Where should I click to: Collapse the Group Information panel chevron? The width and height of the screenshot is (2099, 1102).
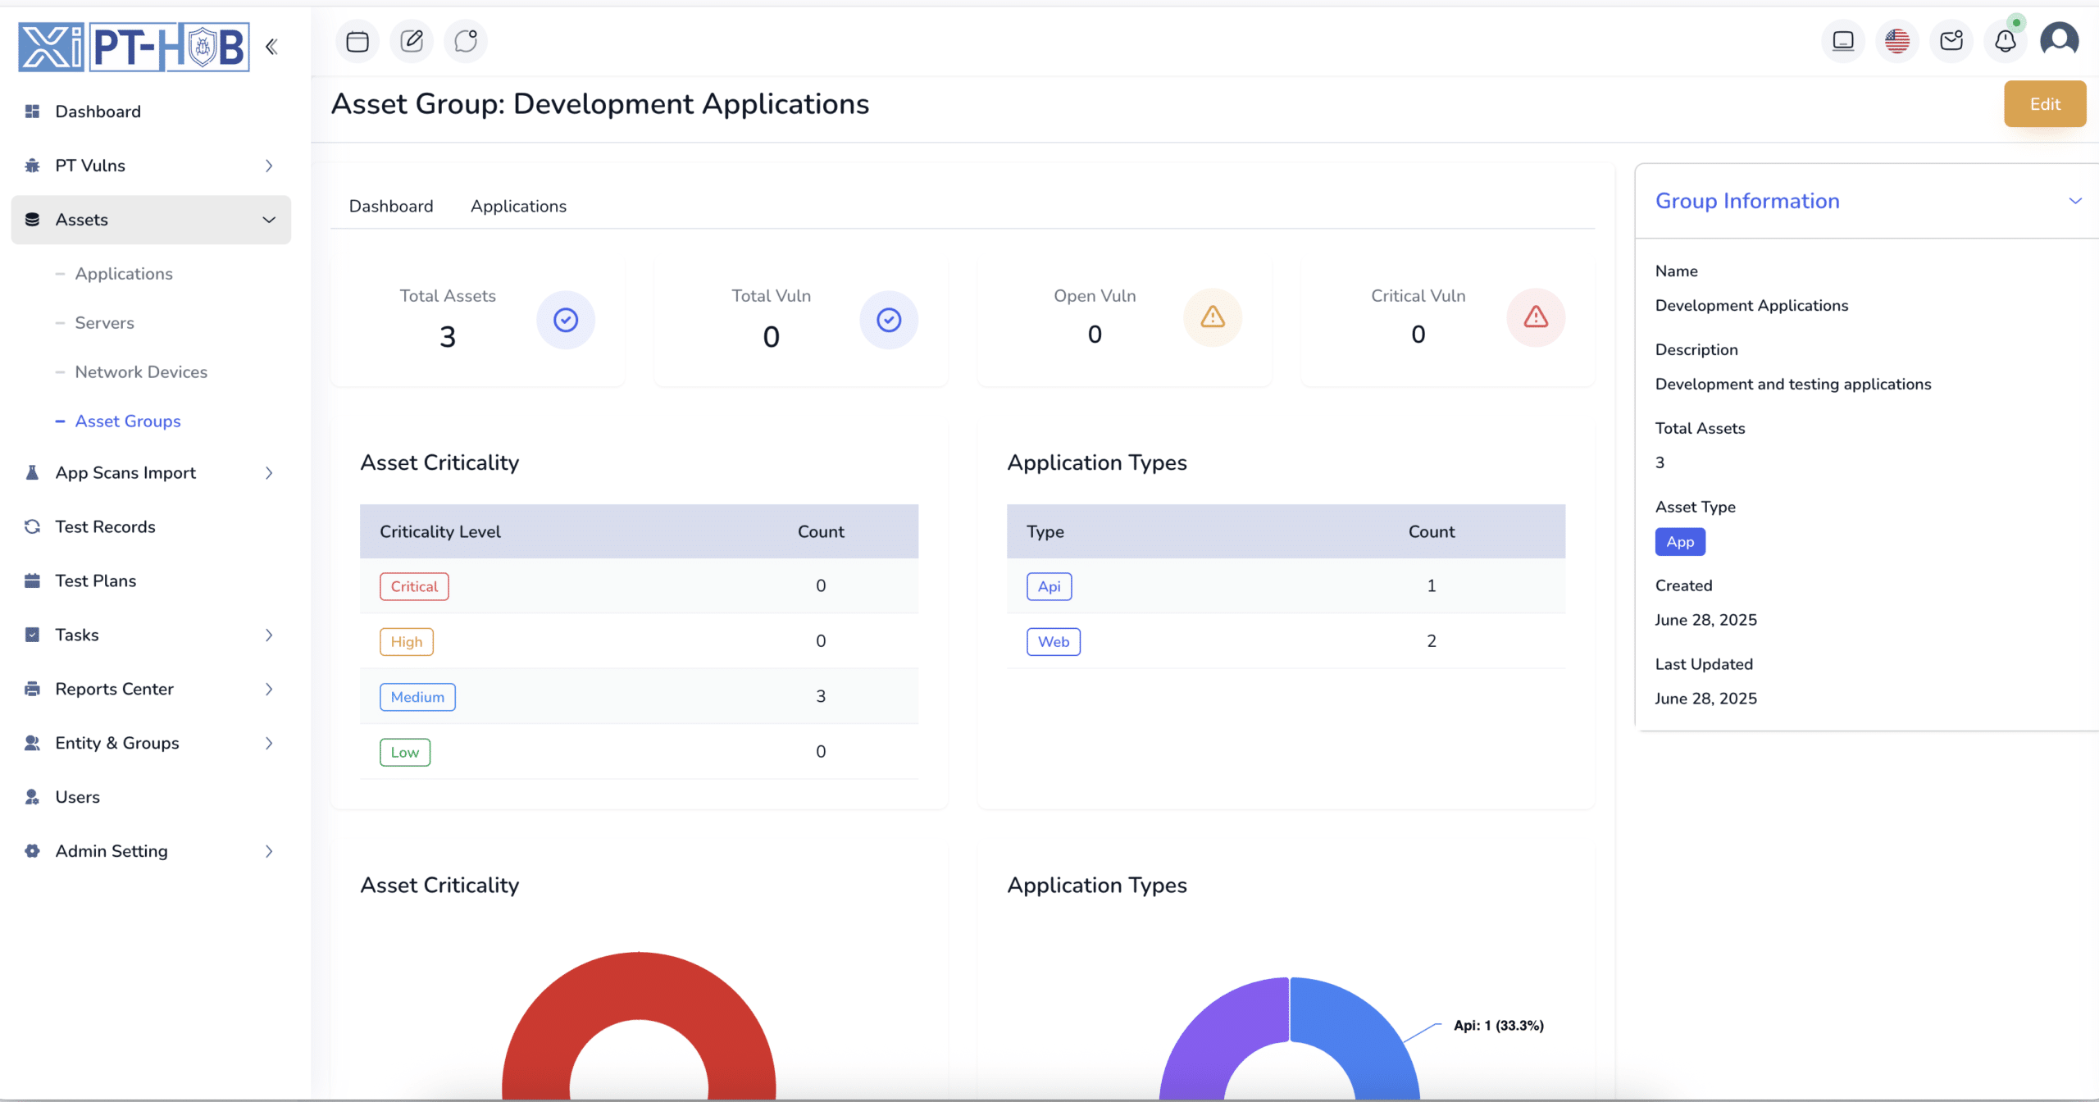[x=2075, y=201]
